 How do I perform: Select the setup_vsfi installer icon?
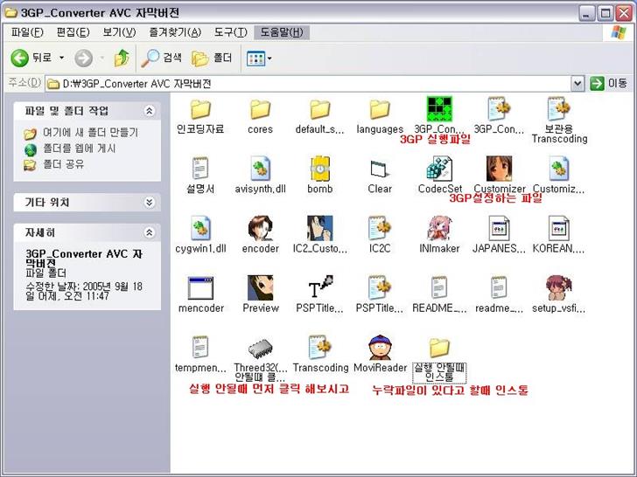pyautogui.click(x=559, y=288)
